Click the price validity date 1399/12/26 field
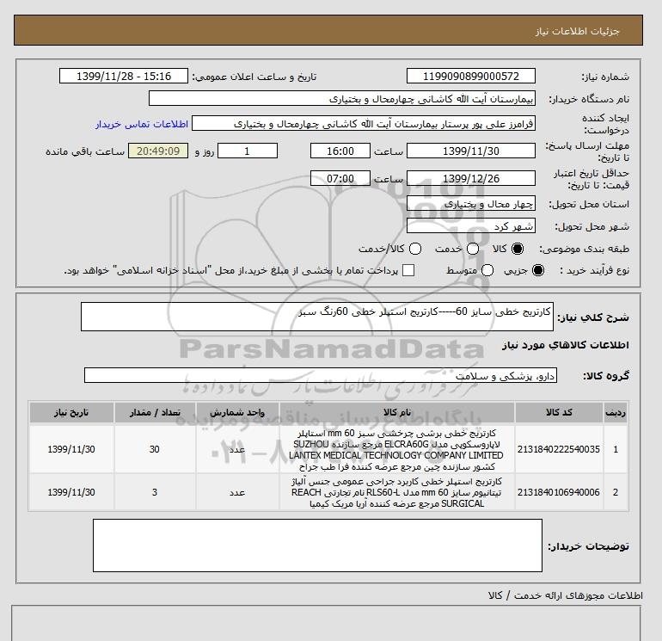 click(471, 178)
